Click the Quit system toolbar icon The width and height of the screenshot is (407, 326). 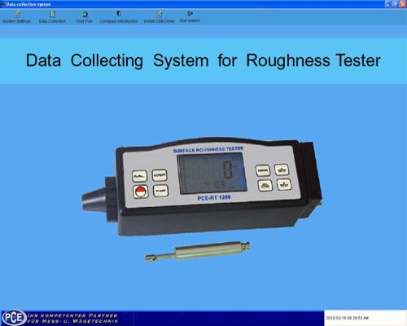[190, 17]
